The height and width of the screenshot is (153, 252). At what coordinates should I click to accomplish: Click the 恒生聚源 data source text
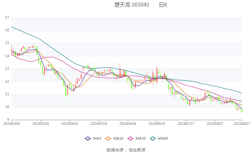tap(137, 150)
